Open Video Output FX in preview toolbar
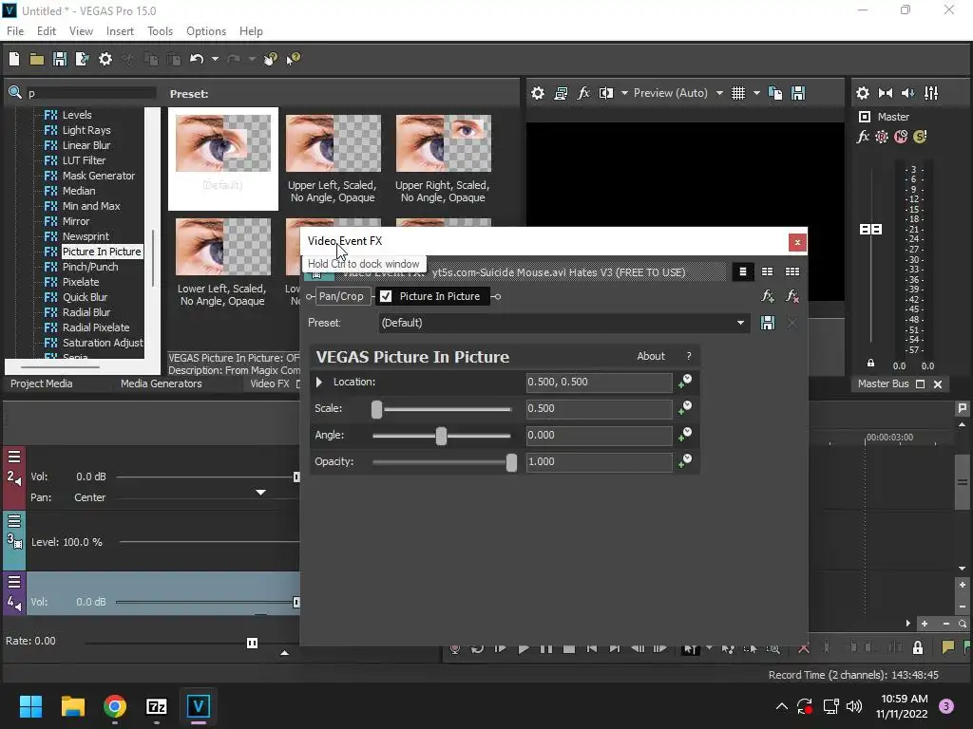The image size is (973, 729). [x=583, y=93]
